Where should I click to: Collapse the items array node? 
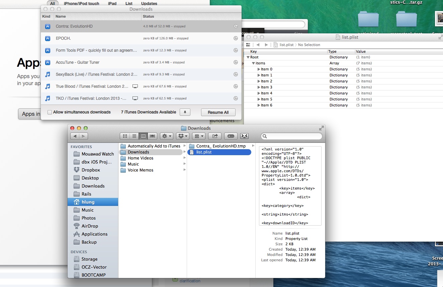tap(254, 63)
